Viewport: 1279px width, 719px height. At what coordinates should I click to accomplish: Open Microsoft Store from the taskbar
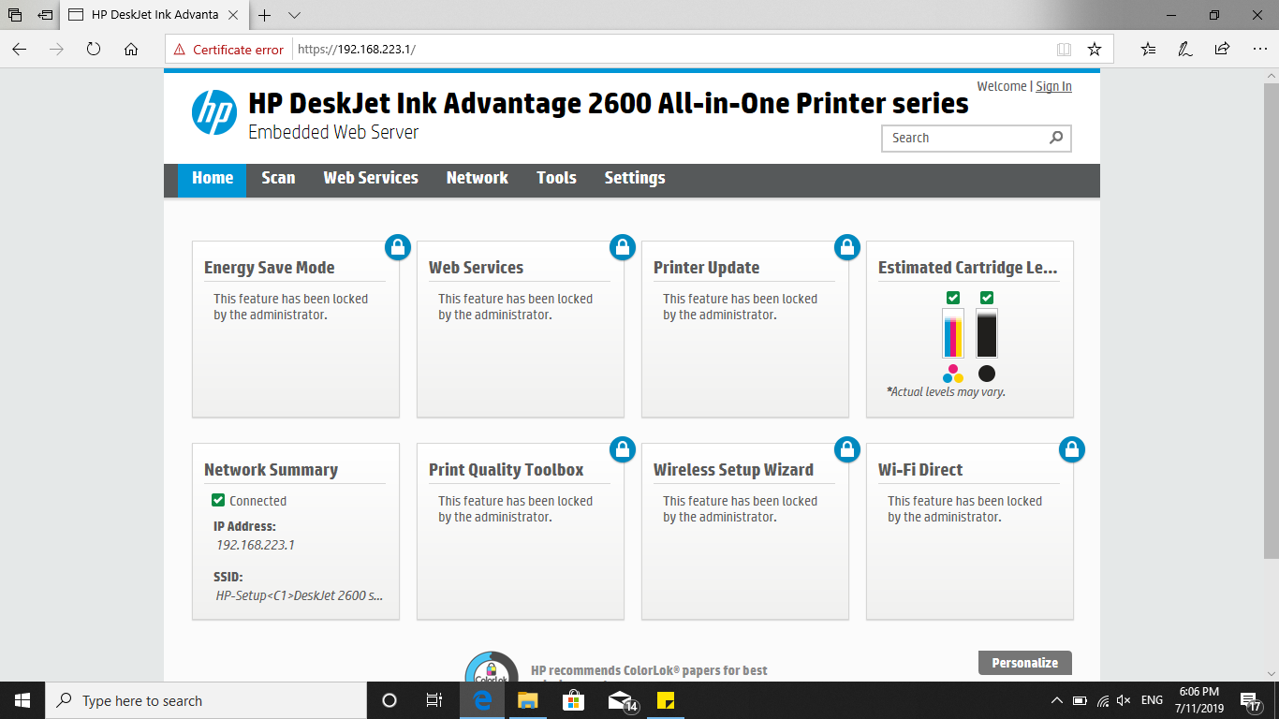[572, 700]
